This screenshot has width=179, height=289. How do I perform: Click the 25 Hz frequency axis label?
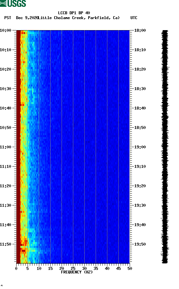(x=73, y=269)
